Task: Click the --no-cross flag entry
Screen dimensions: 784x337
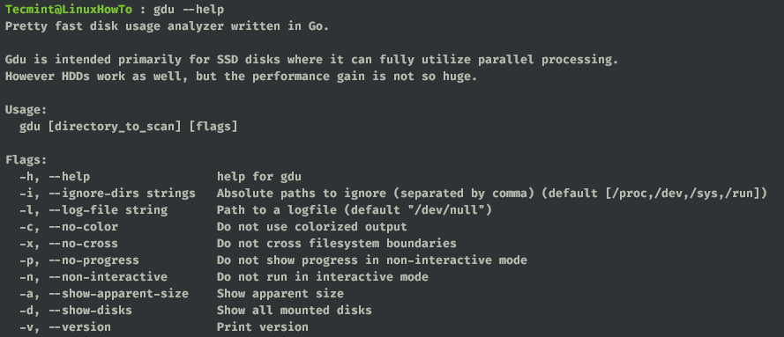Action: [69, 244]
